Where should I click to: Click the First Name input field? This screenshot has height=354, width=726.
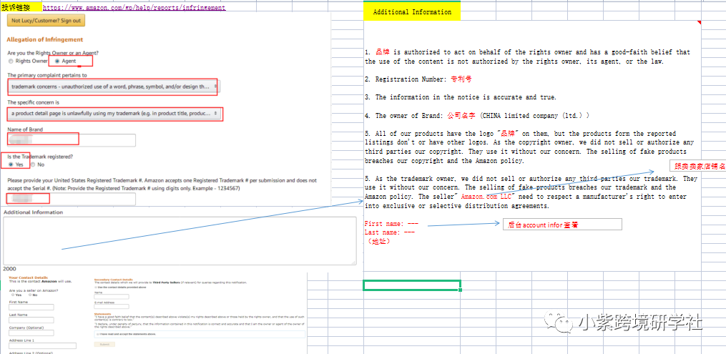(x=31, y=308)
